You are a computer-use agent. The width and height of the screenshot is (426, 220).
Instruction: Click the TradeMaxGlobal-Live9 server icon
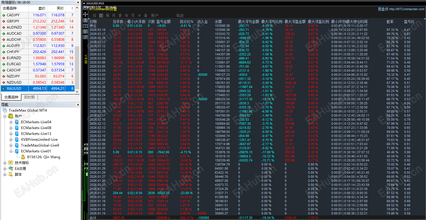(17, 145)
